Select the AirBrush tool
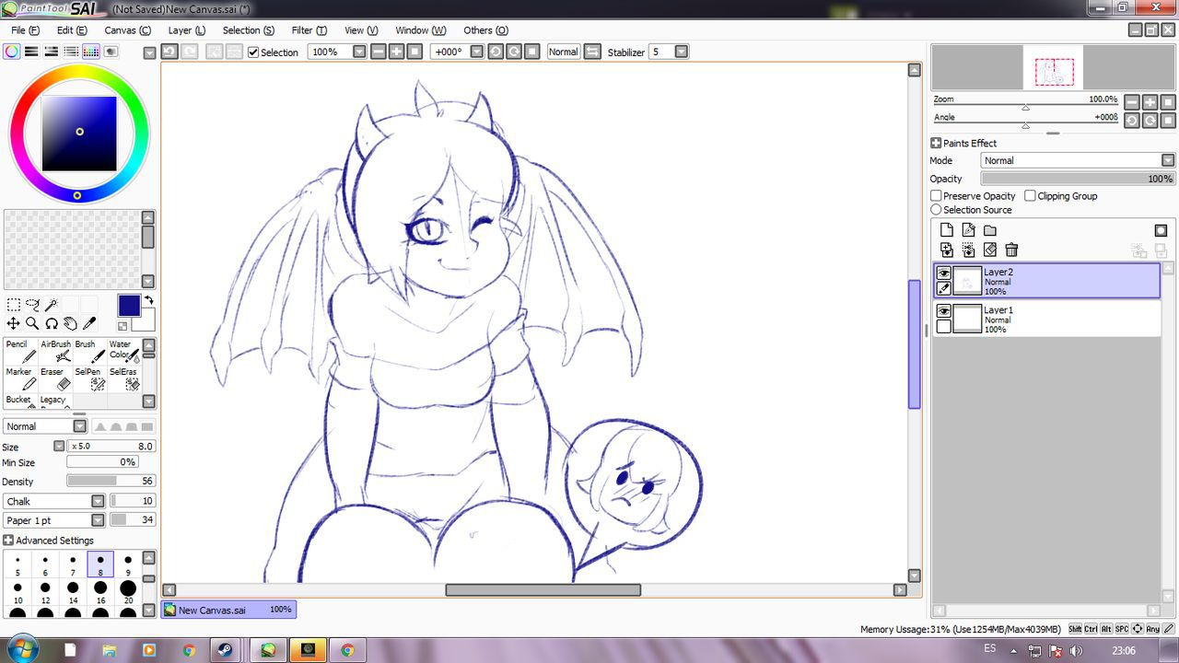Viewport: 1179px width, 663px height. (x=55, y=351)
